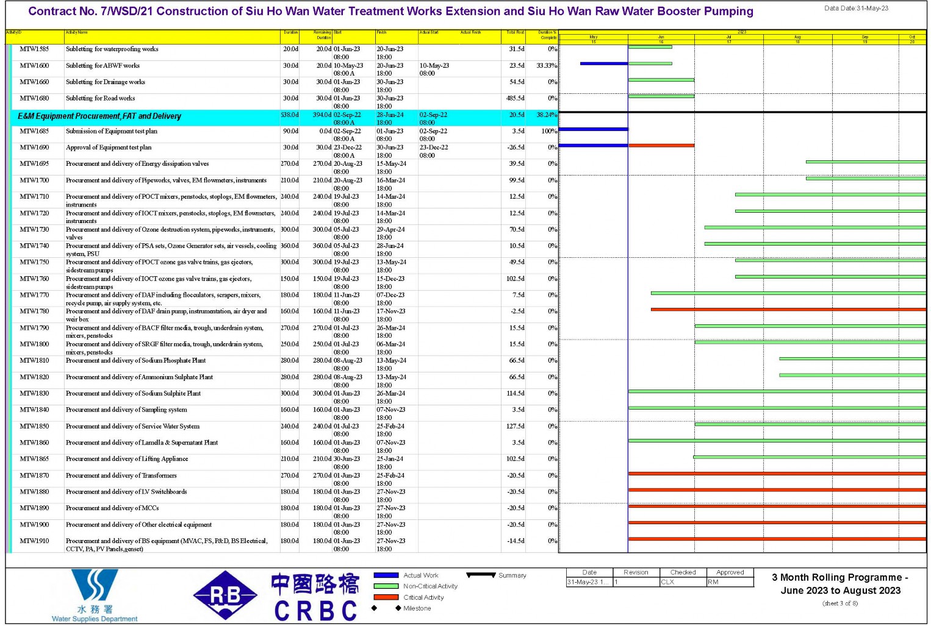Select 'Procurement and delivery of Other electrical equipment'
The image size is (931, 626).
coord(138,525)
